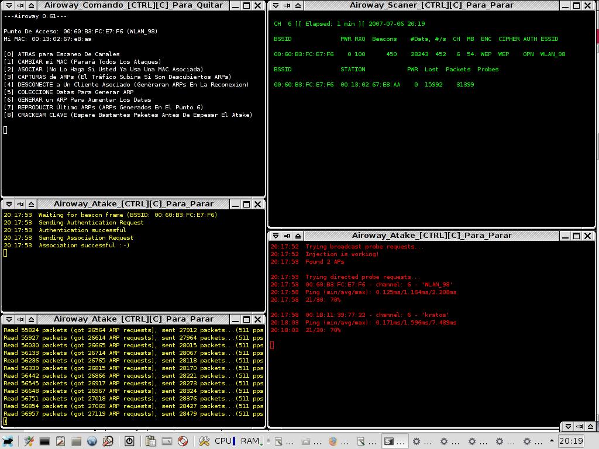Screen dimensions: 599x449
Task: Click menu line '[0] ATRAS para Escaneo De Canales'
Action: pos(61,54)
